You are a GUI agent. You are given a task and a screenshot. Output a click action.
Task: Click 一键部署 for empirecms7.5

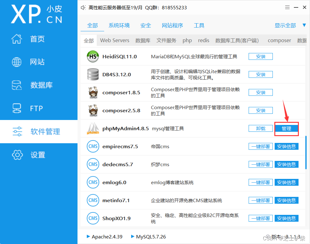pos(261,147)
